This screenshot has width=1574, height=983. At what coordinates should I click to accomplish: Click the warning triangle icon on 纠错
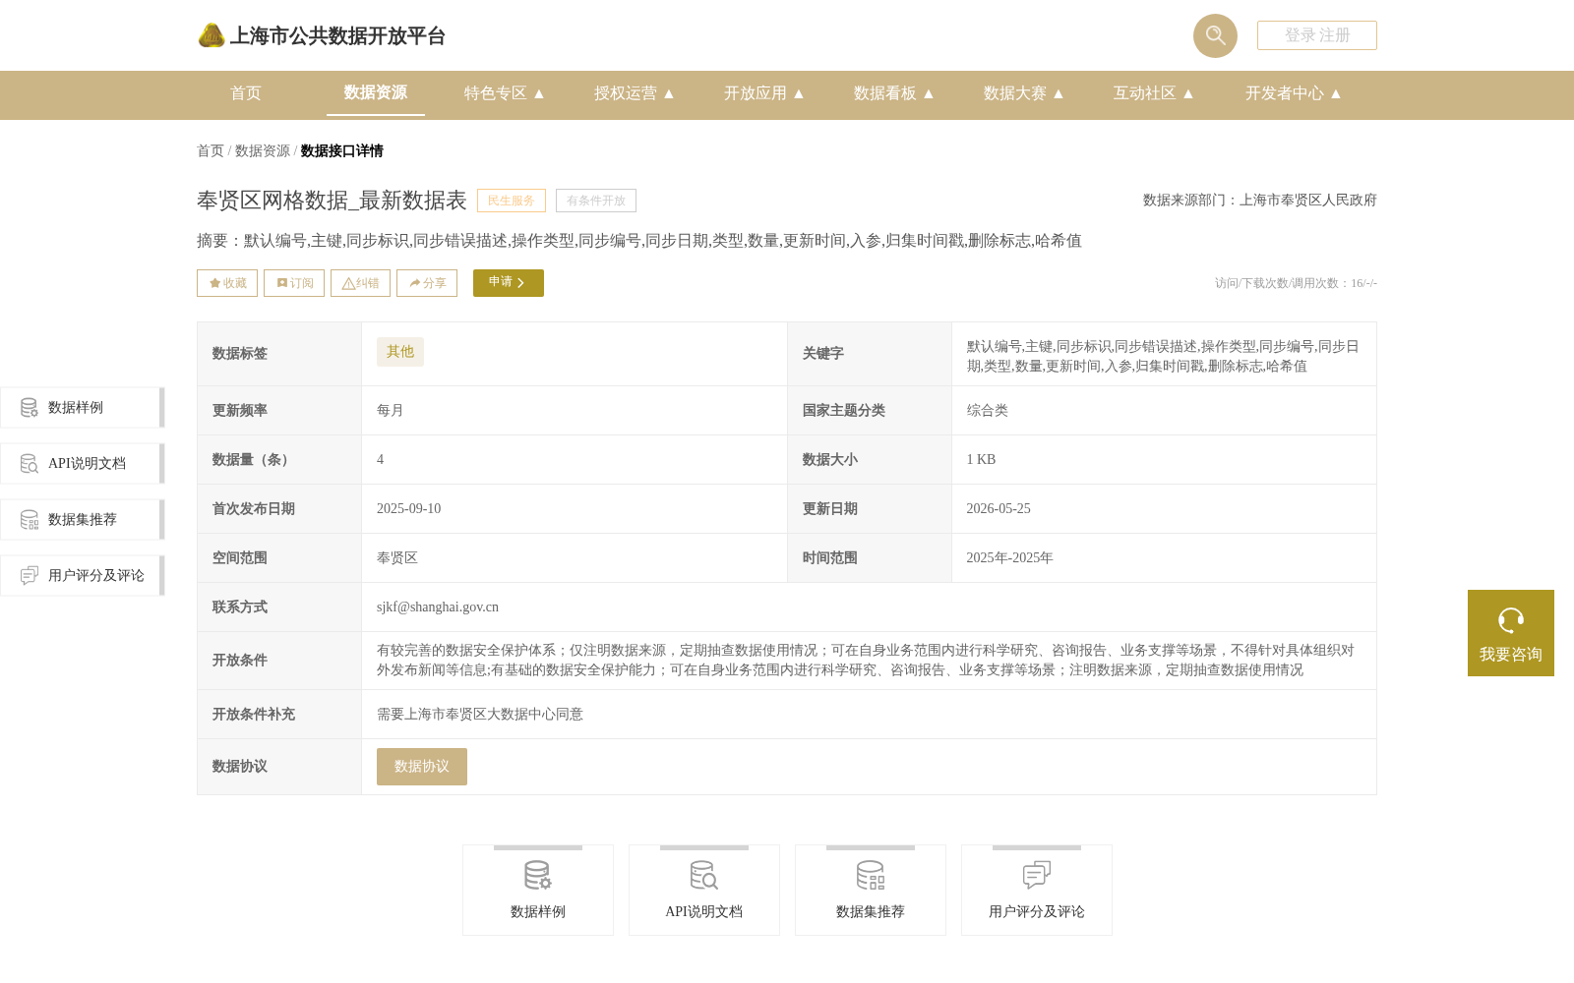pos(348,283)
